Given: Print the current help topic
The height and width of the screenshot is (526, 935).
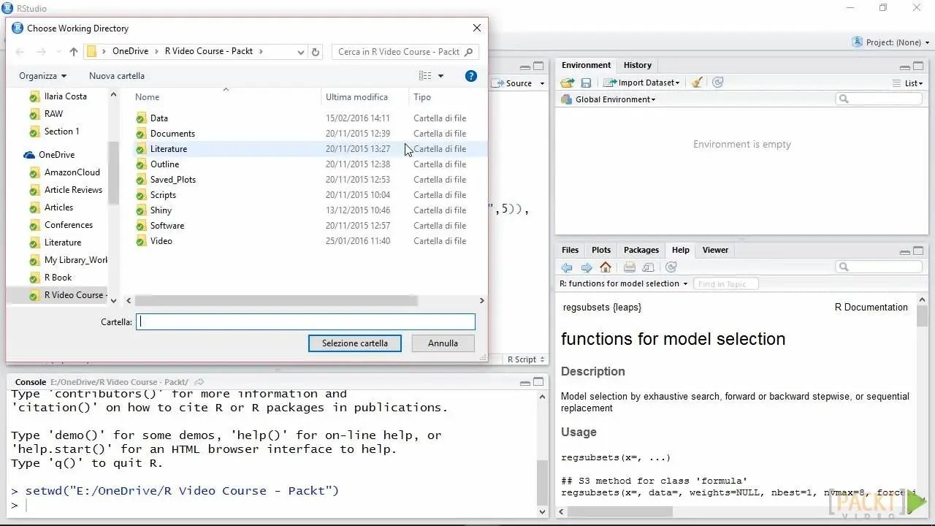Looking at the screenshot, I should 630,267.
